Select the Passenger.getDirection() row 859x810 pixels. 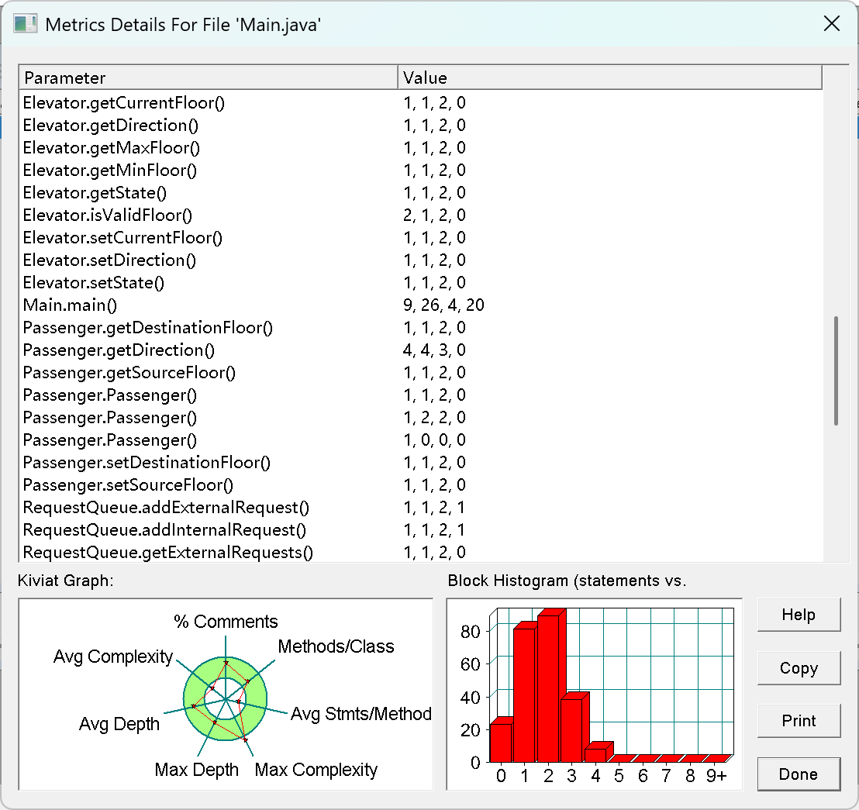pos(421,350)
